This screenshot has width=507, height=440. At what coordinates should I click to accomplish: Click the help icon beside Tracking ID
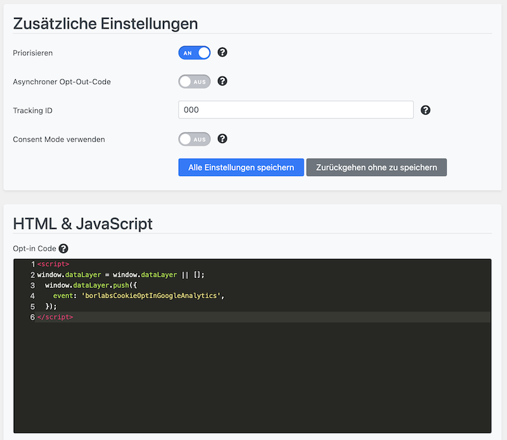(425, 110)
